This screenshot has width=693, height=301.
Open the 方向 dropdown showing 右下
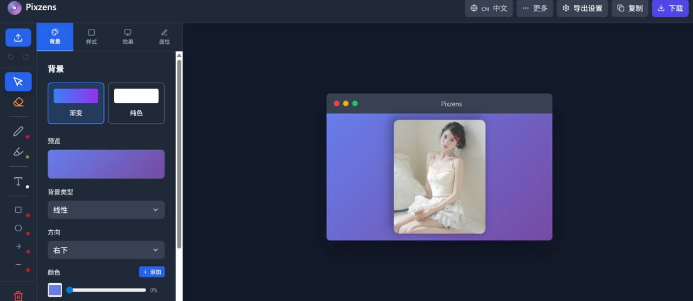(106, 250)
